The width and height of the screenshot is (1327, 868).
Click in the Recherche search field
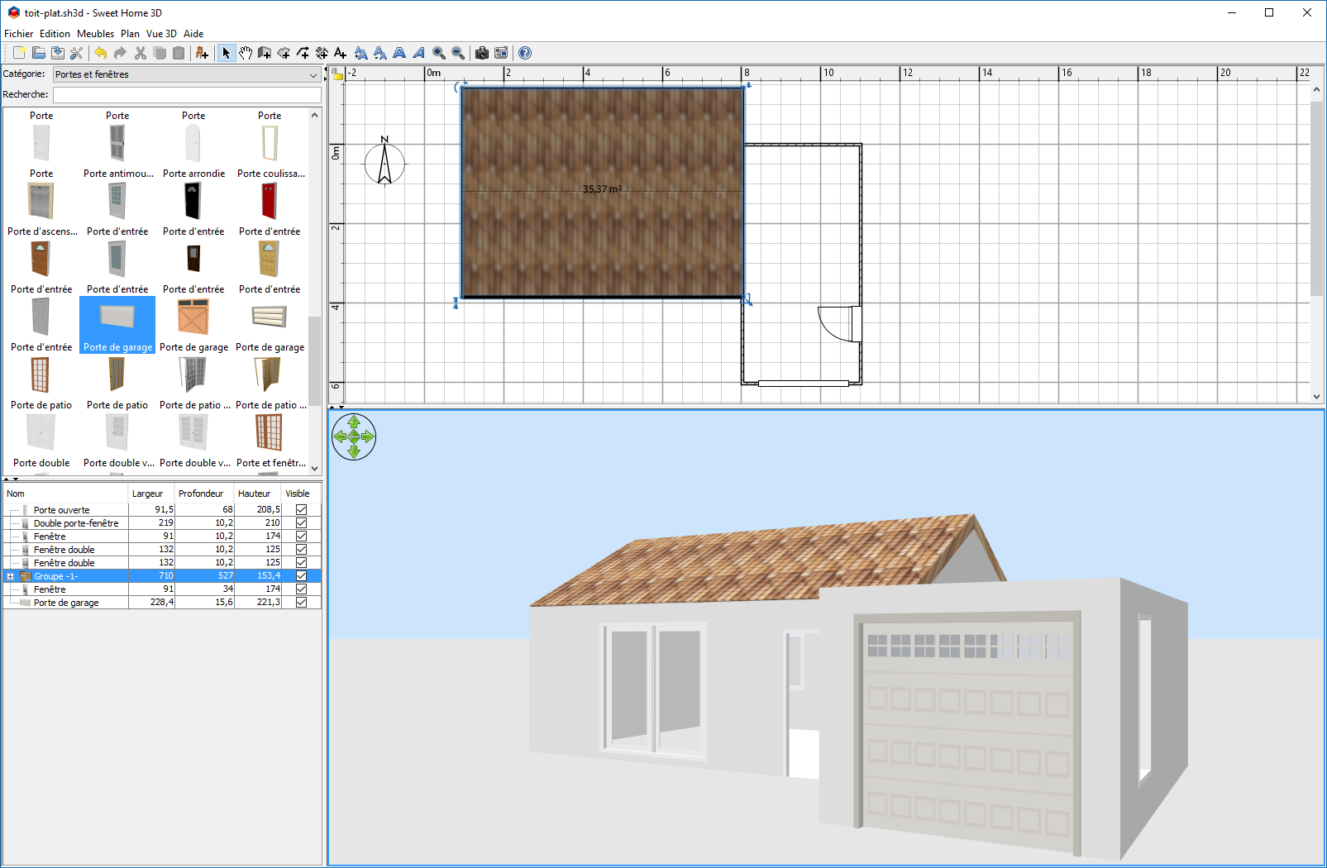(187, 94)
